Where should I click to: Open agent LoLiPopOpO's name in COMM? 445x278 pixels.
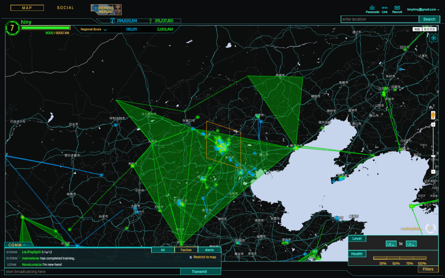pyautogui.click(x=31, y=252)
